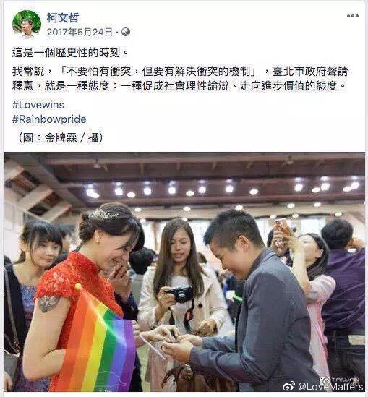
Task: Open the #Lovewins hashtag
Action: click(x=38, y=105)
